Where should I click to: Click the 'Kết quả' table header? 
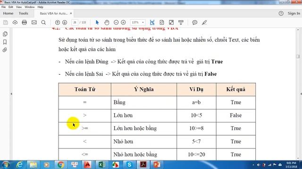[236, 90]
